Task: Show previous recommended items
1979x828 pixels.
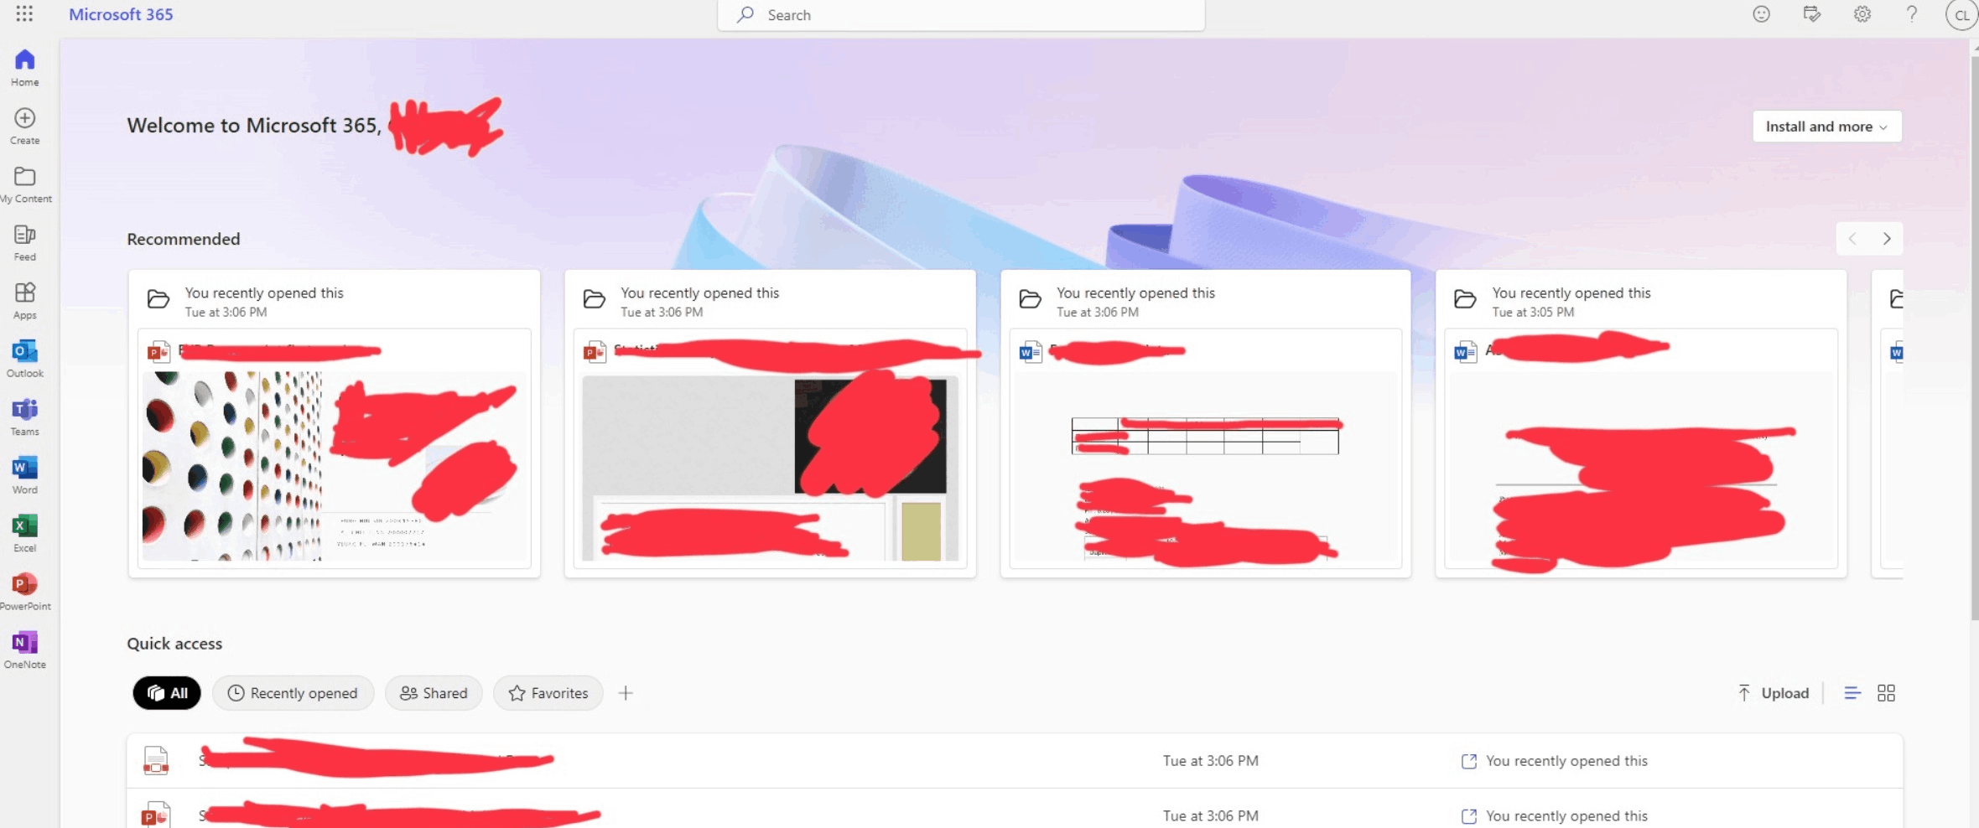Action: pos(1852,239)
